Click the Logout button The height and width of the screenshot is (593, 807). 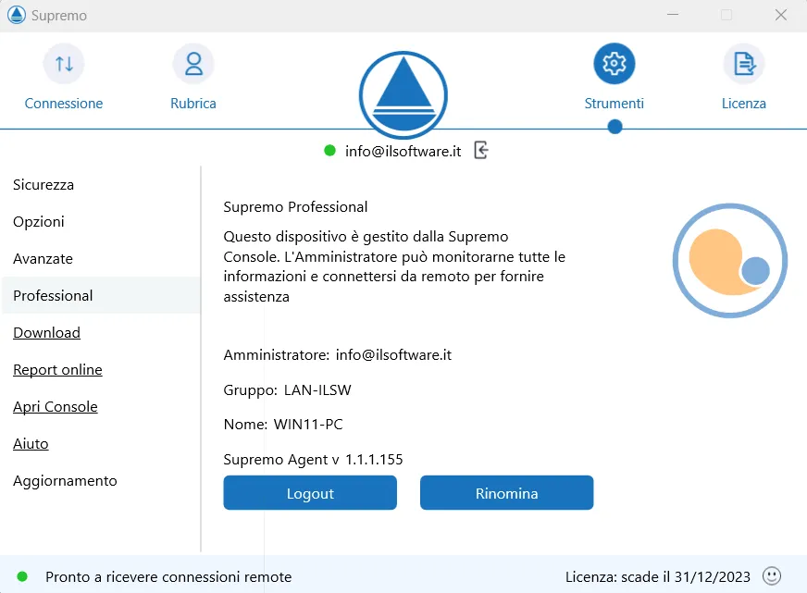[x=309, y=492]
